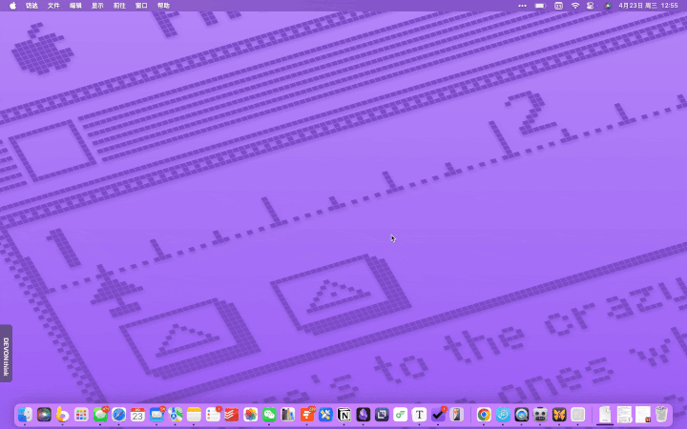Click the Wi-Fi status icon
Viewport: 687px width, 429px height.
tap(574, 6)
